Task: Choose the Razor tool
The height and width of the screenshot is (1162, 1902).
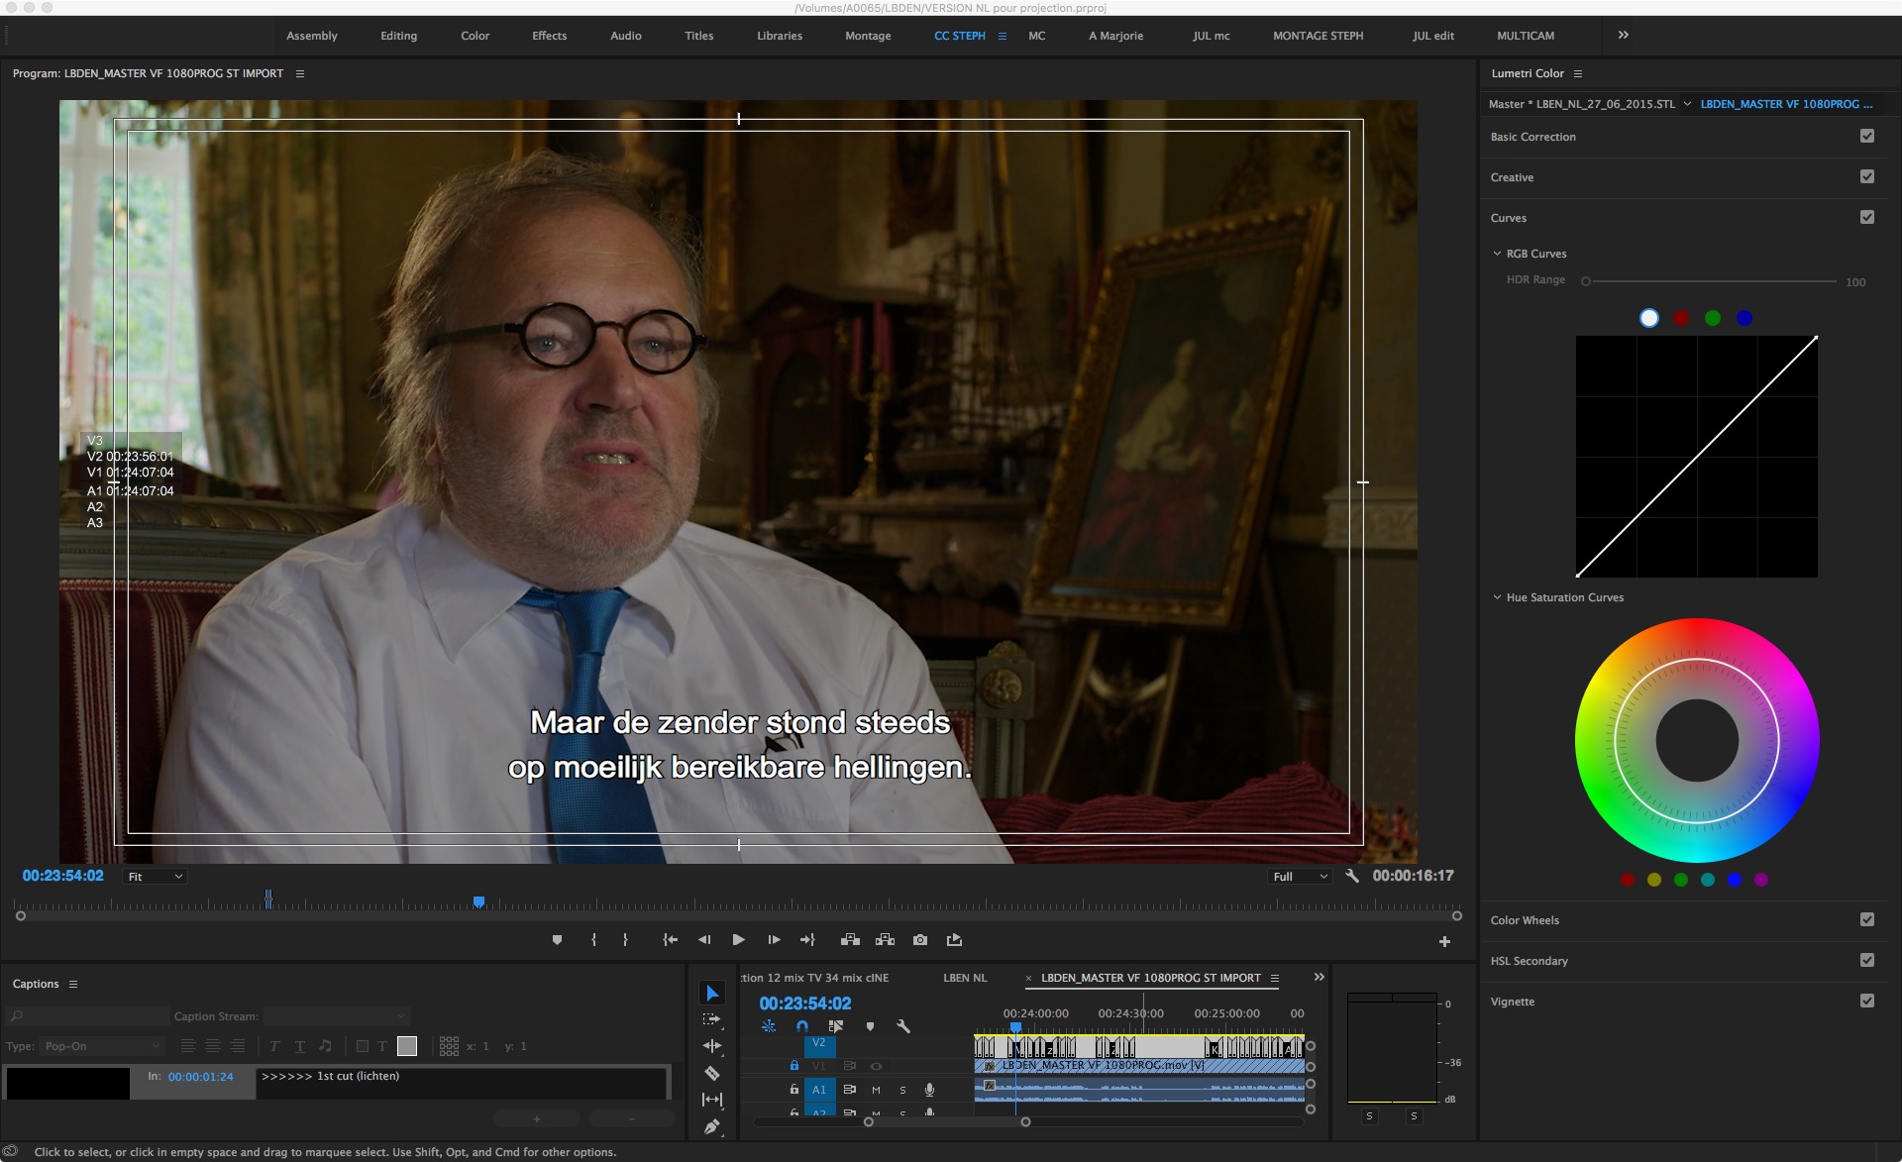Action: [712, 1073]
